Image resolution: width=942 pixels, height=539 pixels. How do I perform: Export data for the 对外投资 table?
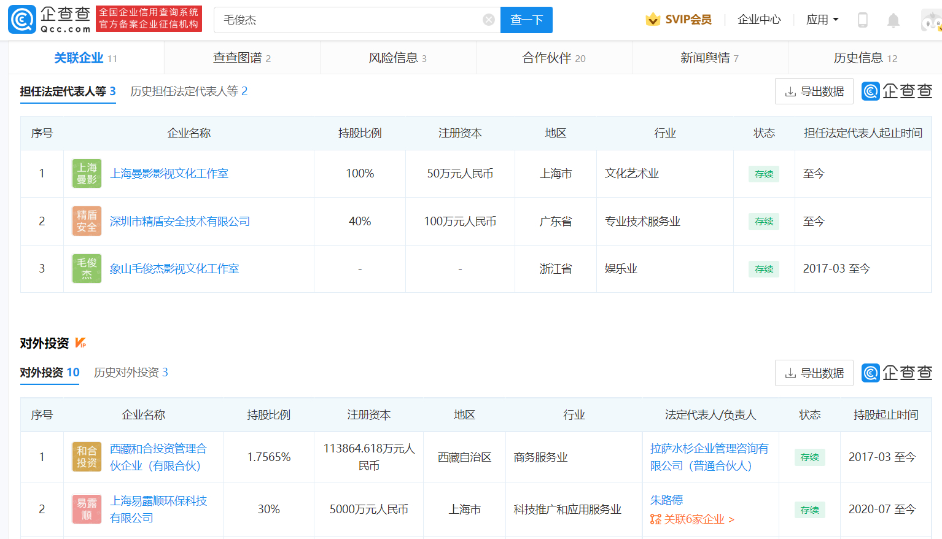814,373
